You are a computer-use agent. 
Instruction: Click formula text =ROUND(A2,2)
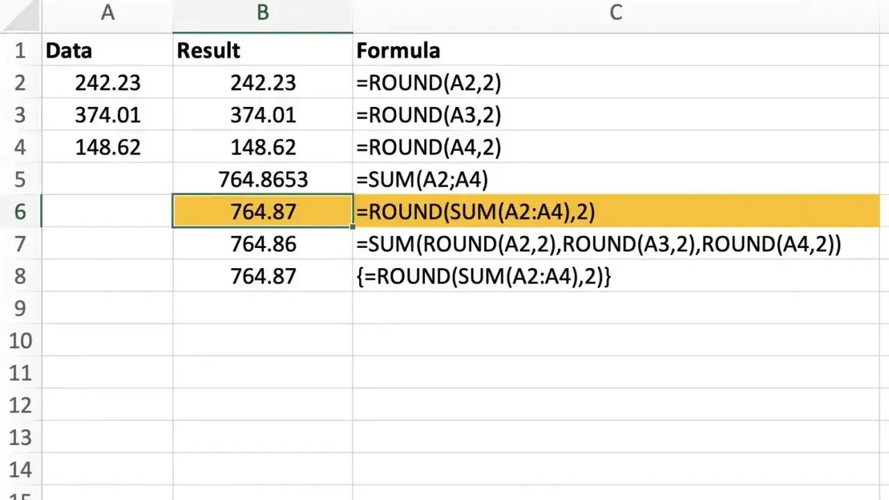tap(429, 83)
